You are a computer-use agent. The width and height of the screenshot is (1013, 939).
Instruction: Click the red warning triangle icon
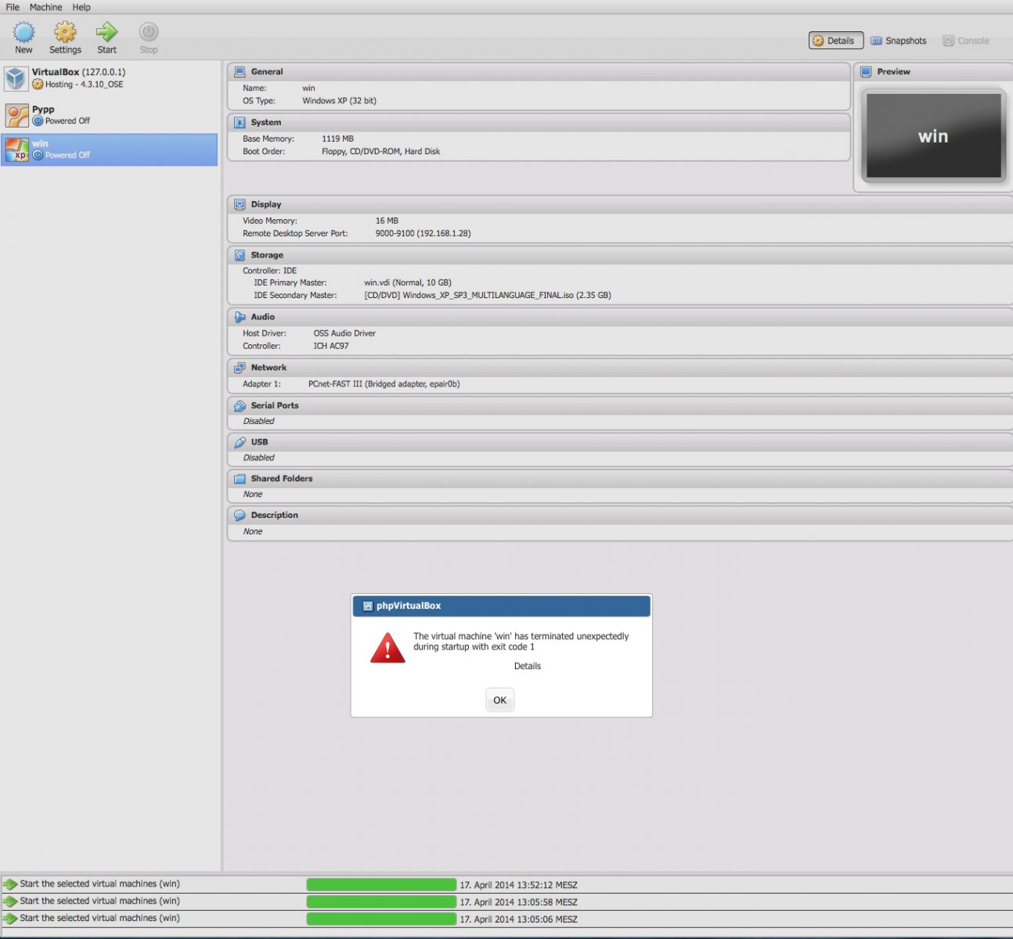(388, 648)
